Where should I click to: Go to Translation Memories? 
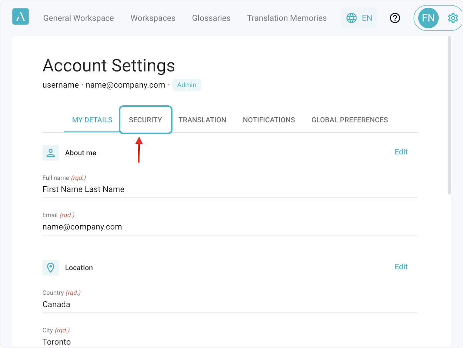click(287, 18)
